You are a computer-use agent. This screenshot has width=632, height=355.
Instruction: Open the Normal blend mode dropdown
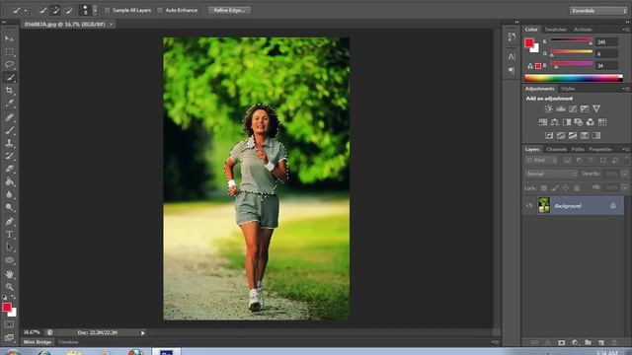click(551, 174)
